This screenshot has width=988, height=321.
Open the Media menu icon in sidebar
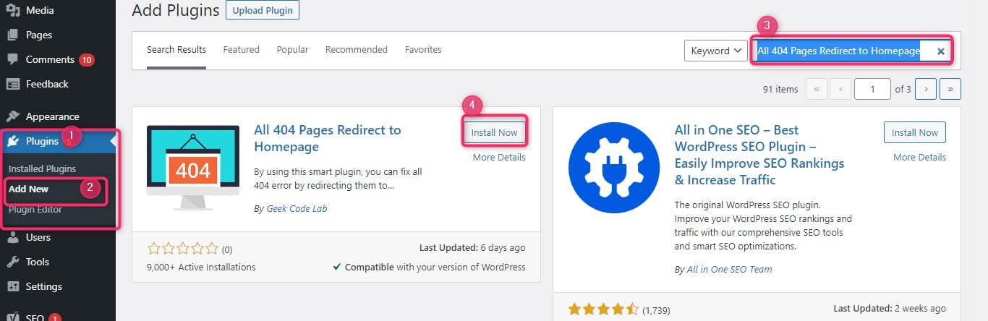pos(13,10)
